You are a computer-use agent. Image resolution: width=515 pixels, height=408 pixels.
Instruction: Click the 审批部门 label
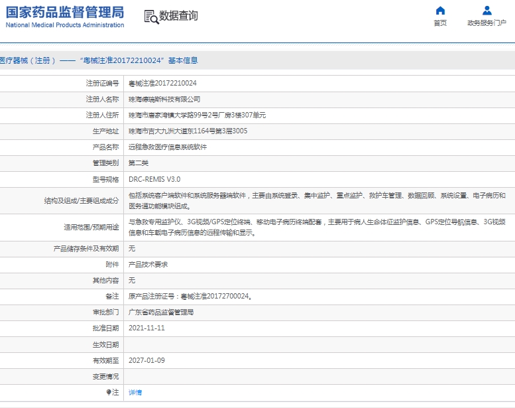(106, 312)
